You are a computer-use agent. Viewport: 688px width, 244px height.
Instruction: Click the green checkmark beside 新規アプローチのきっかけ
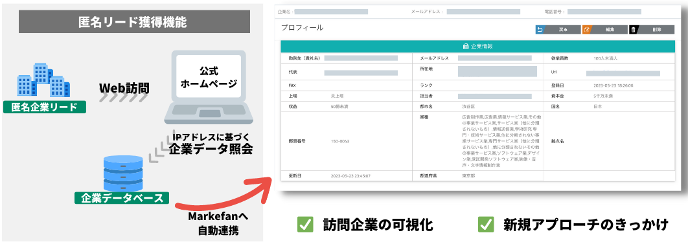pyautogui.click(x=486, y=225)
